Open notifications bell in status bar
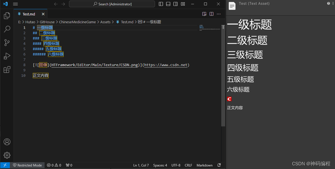 pos(219,165)
